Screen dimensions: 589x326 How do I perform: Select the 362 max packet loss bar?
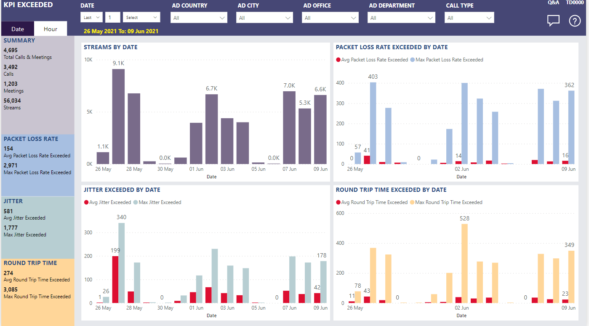571,127
